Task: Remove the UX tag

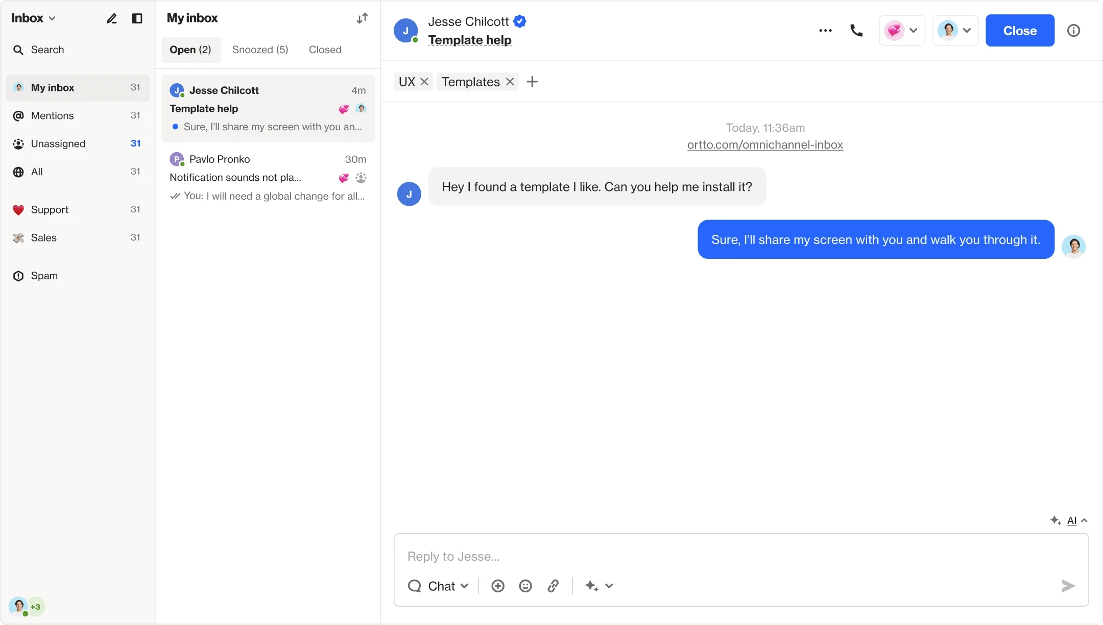Action: (x=424, y=82)
